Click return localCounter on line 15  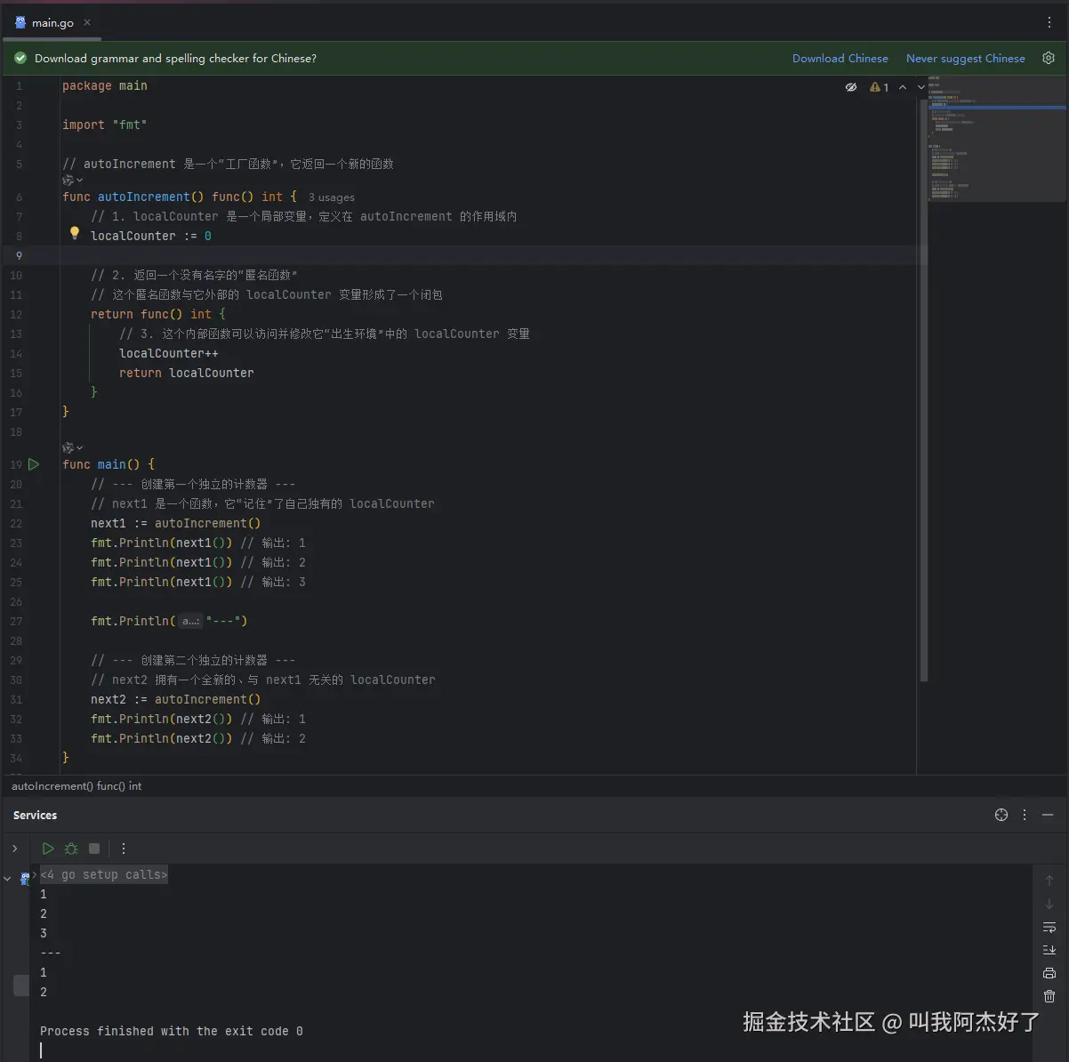187,374
